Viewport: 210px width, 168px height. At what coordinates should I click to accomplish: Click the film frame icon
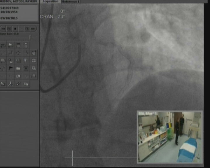(x=34, y=61)
